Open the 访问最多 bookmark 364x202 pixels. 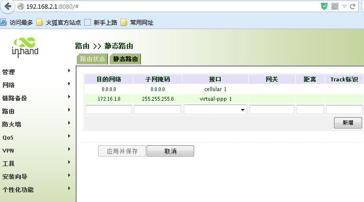click(x=17, y=22)
